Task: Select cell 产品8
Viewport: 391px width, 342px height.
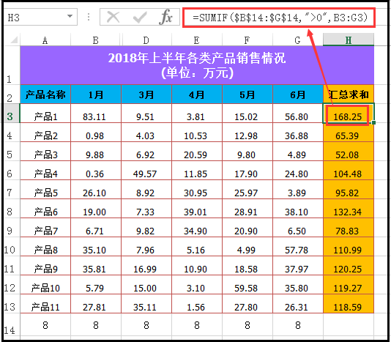Action: [45, 247]
